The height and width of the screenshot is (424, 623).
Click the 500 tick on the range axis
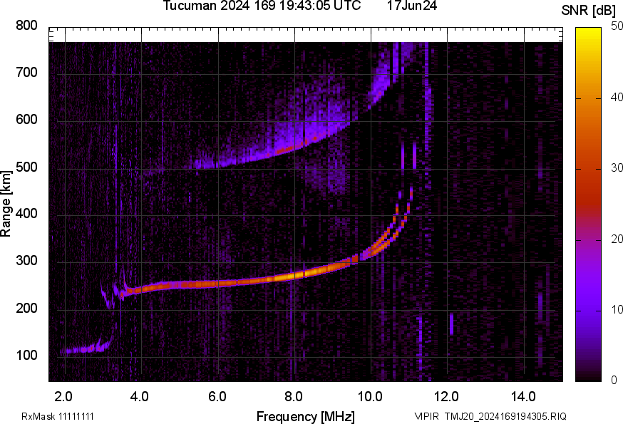[27, 168]
